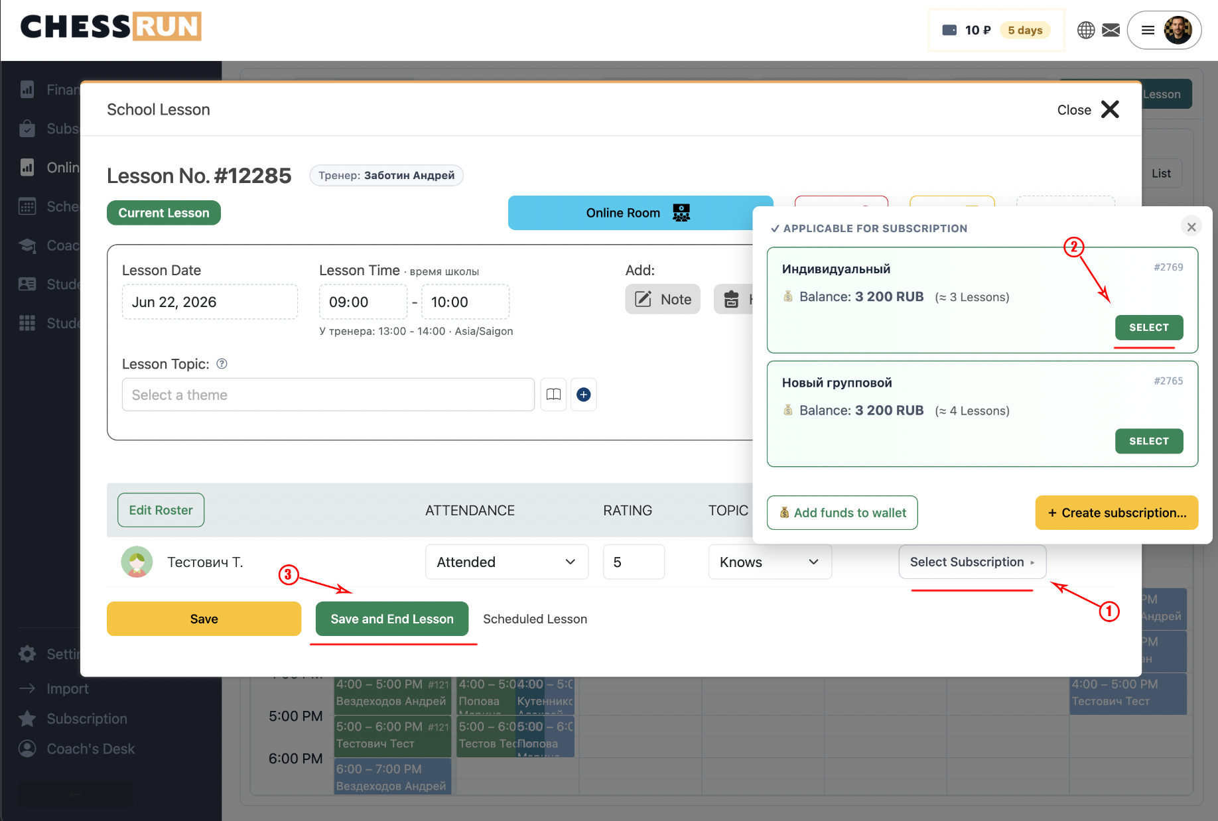Close the School Lesson dialog
Screen dimensions: 1218x821
coord(1088,109)
